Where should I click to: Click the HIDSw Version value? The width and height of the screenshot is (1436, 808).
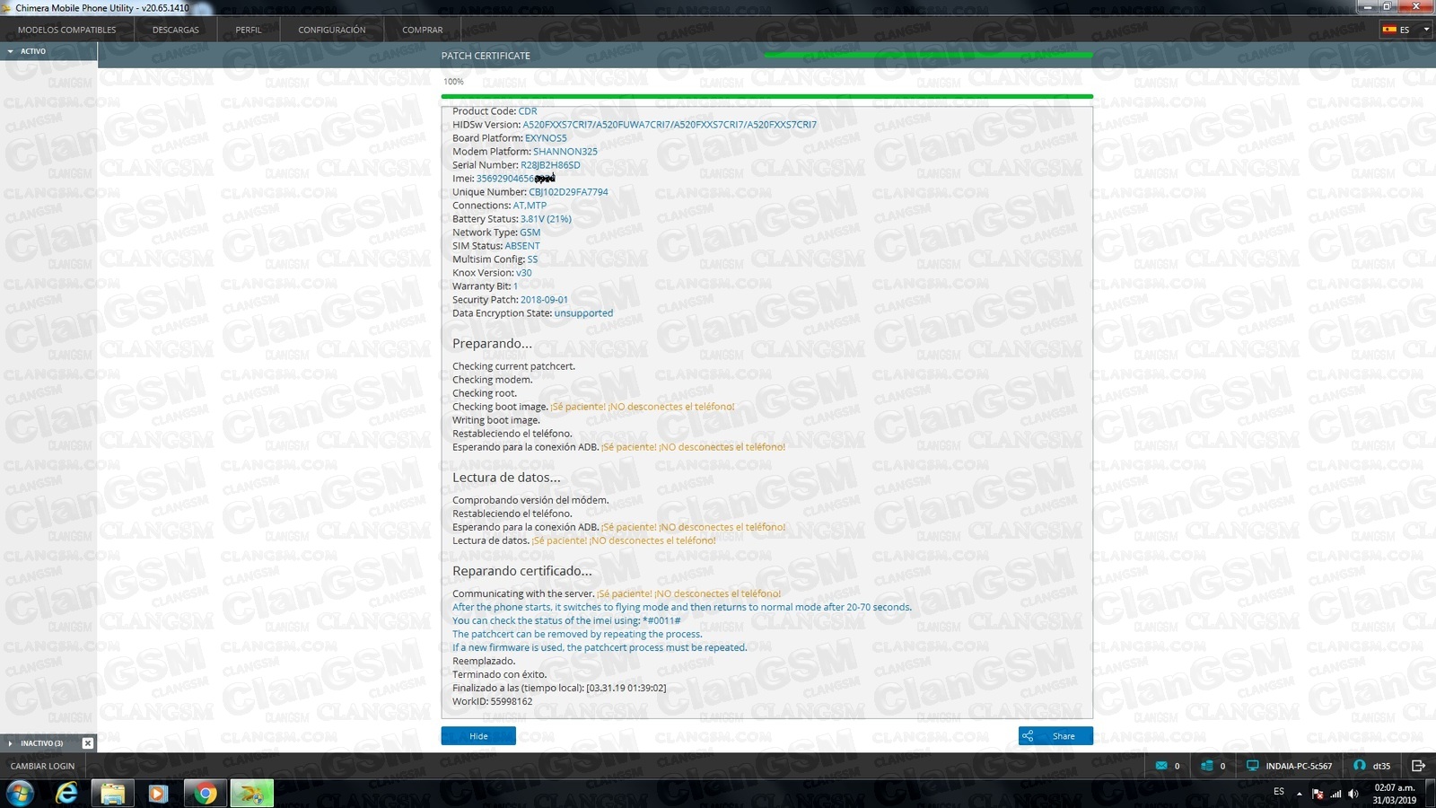670,125
